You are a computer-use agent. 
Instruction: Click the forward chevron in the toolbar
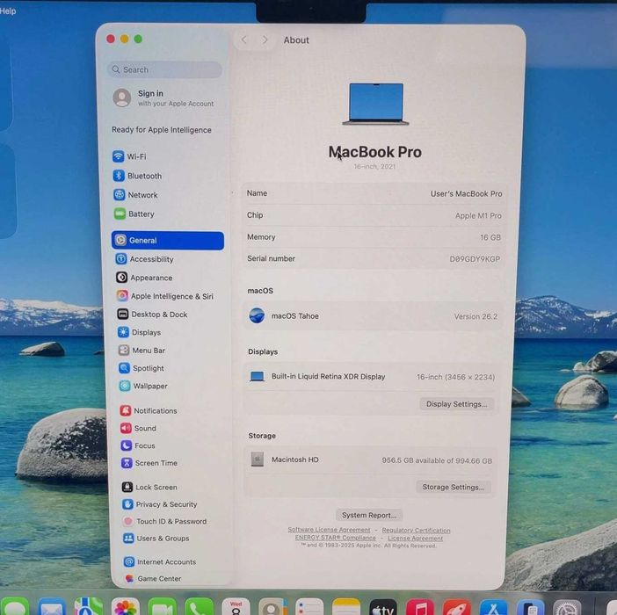point(265,40)
